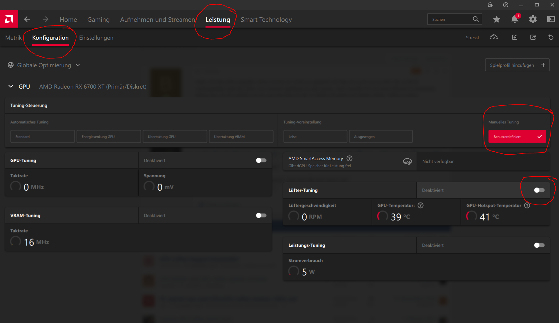Viewport: 559px width, 323px height.
Task: Collapse the GPU section chevron
Action: click(x=11, y=86)
